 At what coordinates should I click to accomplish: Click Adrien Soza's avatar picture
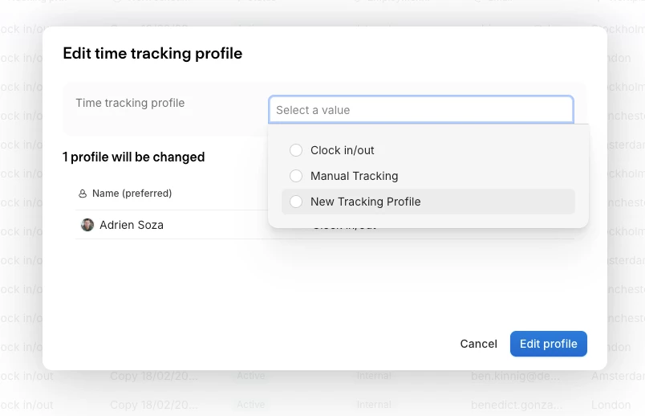87,225
